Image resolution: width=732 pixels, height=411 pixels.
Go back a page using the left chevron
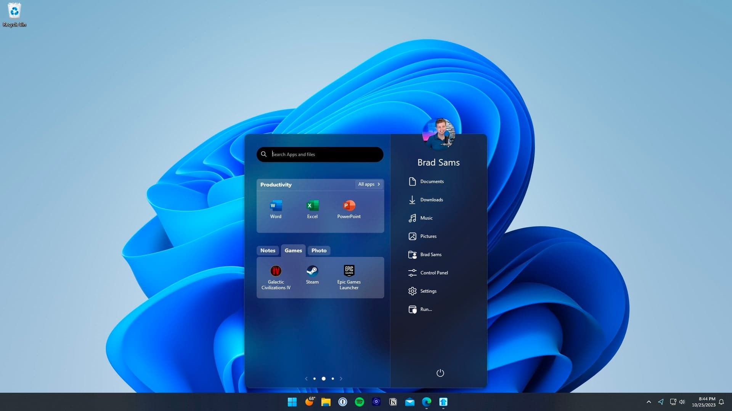click(306, 378)
